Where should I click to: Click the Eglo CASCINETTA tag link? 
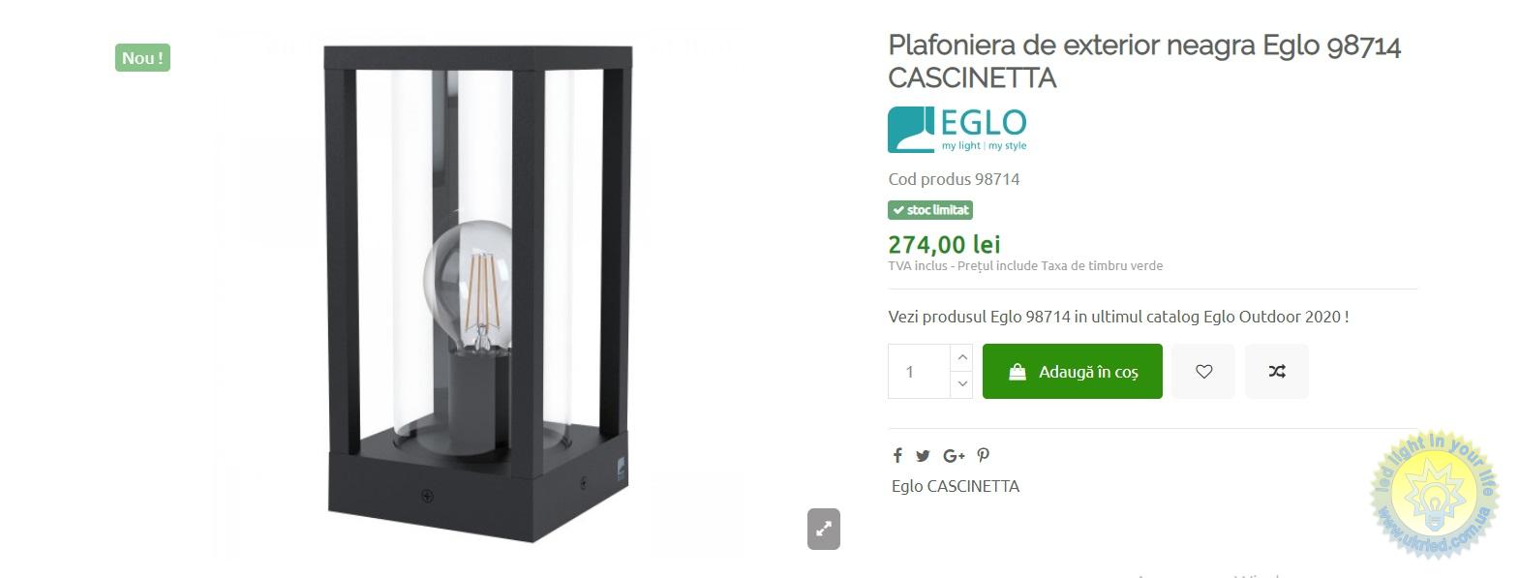click(x=956, y=486)
